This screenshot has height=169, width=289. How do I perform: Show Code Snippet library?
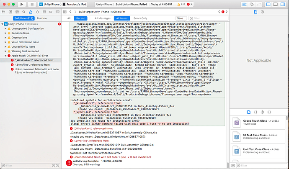255,112
